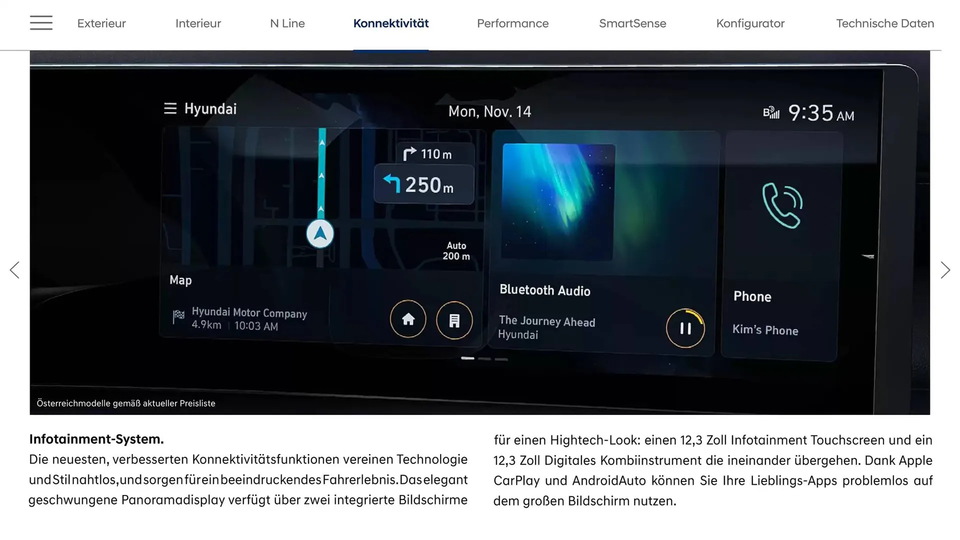The width and height of the screenshot is (960, 540).
Task: Switch to the SmartSense tab
Action: point(632,23)
